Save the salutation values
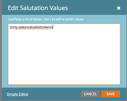 (x=111, y=94)
